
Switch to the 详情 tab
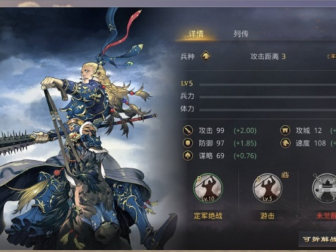tap(196, 34)
